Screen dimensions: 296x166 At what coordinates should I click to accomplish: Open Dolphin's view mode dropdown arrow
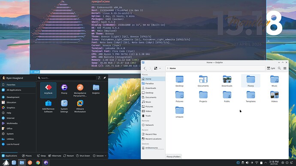[160, 68]
